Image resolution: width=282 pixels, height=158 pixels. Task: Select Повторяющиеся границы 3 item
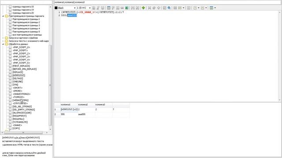pos(26,25)
